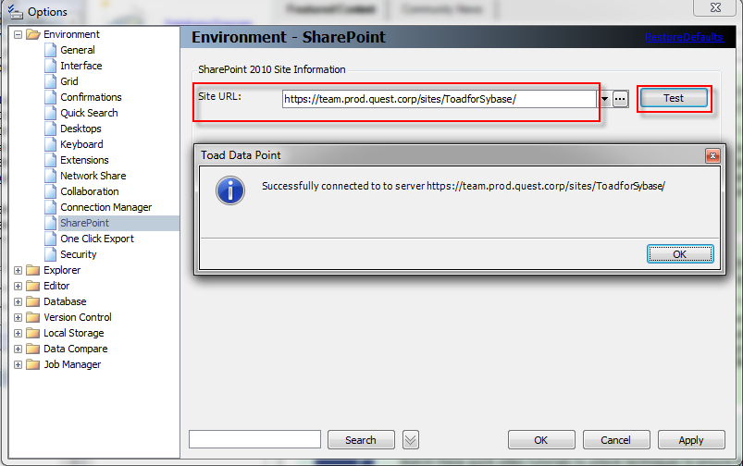The width and height of the screenshot is (743, 466).
Task: Click the Restore Defaults link
Action: point(684,37)
